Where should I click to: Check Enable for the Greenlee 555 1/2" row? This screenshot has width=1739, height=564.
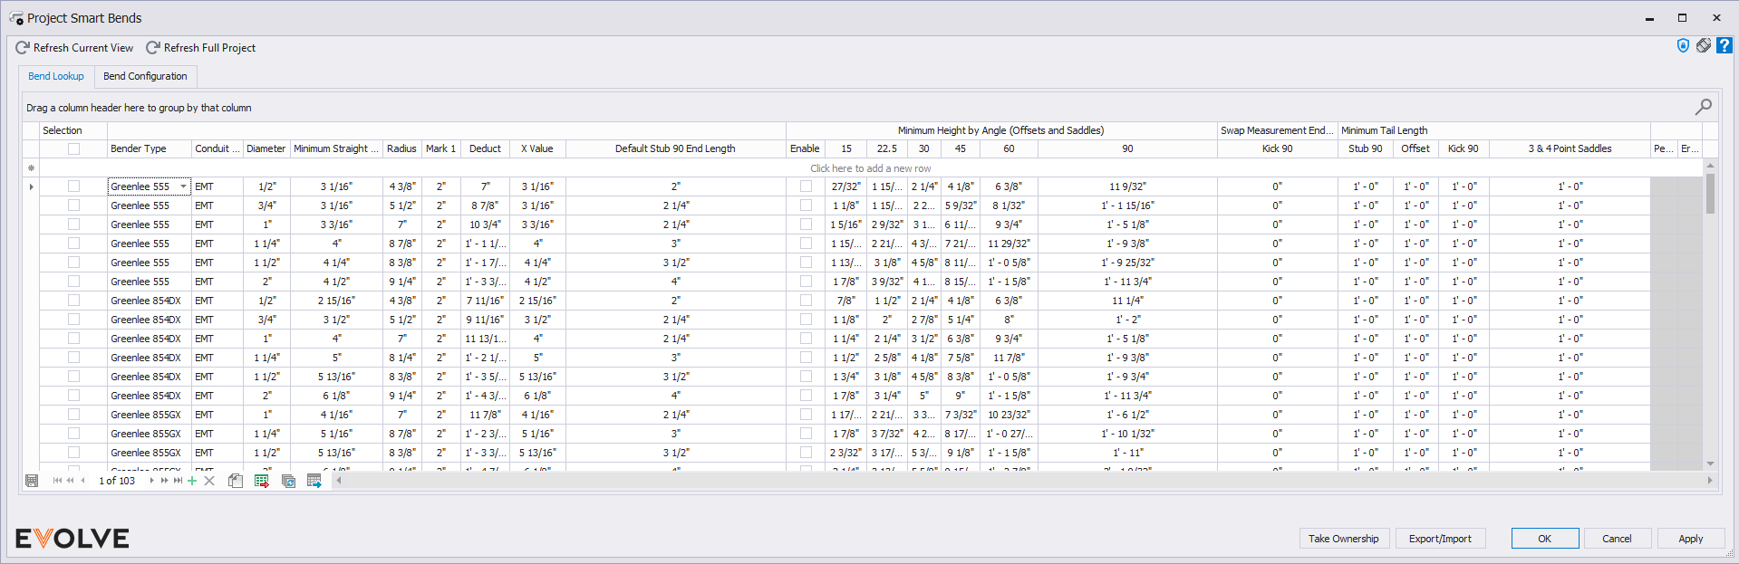[806, 186]
